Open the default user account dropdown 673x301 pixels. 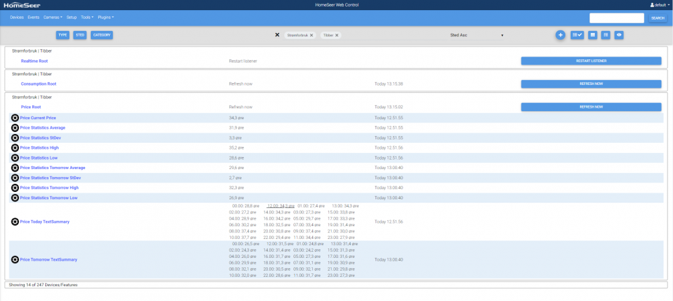pos(658,5)
